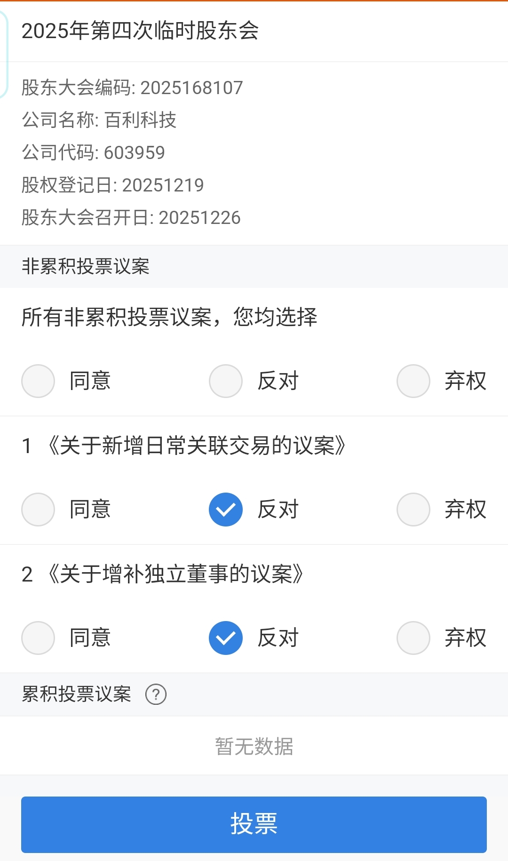The height and width of the screenshot is (861, 508).
Task: Open the cumulative voting help icon
Action: (x=156, y=694)
